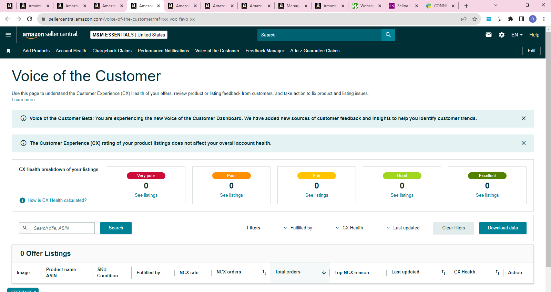See listings under Fair

[x=317, y=195]
